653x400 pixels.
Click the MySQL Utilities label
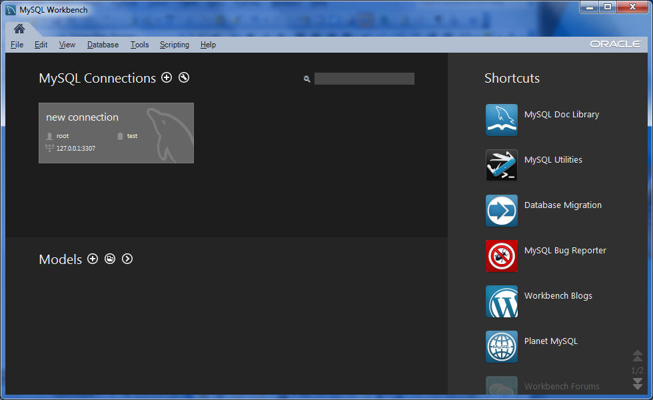click(553, 159)
